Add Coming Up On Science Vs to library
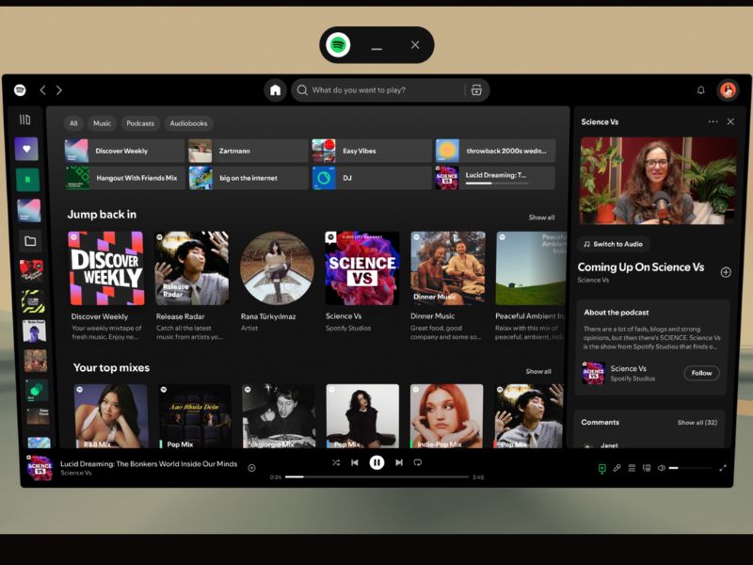 [x=726, y=272]
